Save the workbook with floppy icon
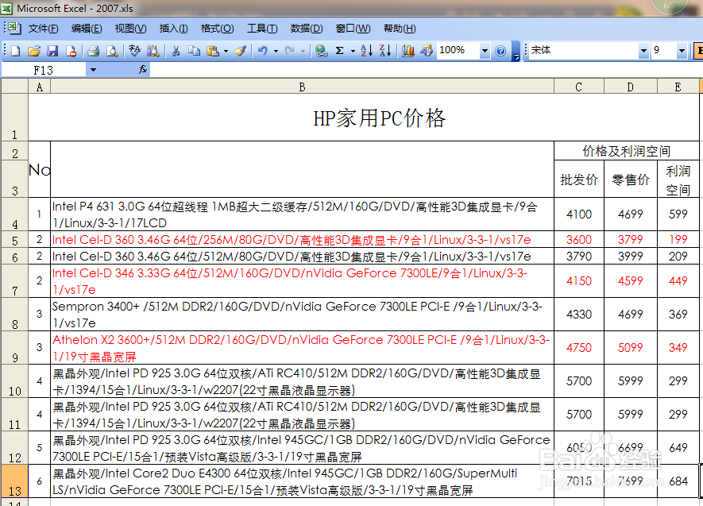 coord(52,51)
